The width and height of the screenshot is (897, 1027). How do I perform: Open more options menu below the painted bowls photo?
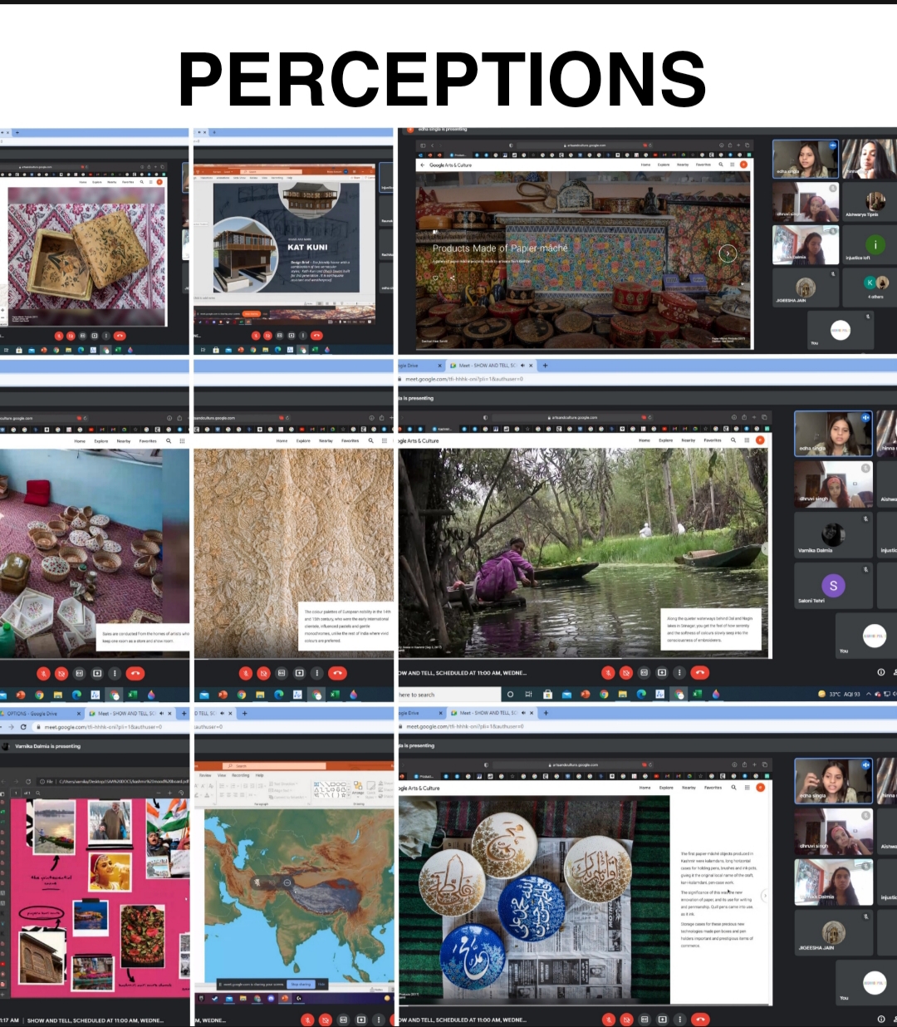click(115, 673)
